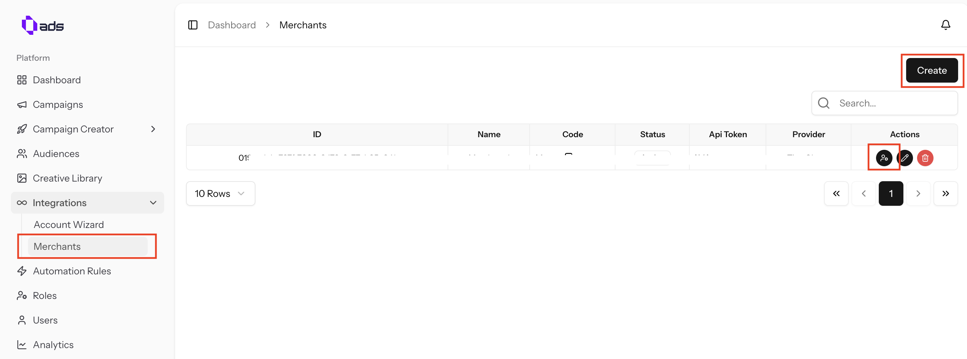Open Creative Library via image icon
The height and width of the screenshot is (359, 967).
pyautogui.click(x=22, y=178)
